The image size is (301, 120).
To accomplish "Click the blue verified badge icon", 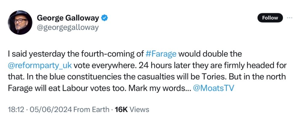I will pyautogui.click(x=104, y=18).
